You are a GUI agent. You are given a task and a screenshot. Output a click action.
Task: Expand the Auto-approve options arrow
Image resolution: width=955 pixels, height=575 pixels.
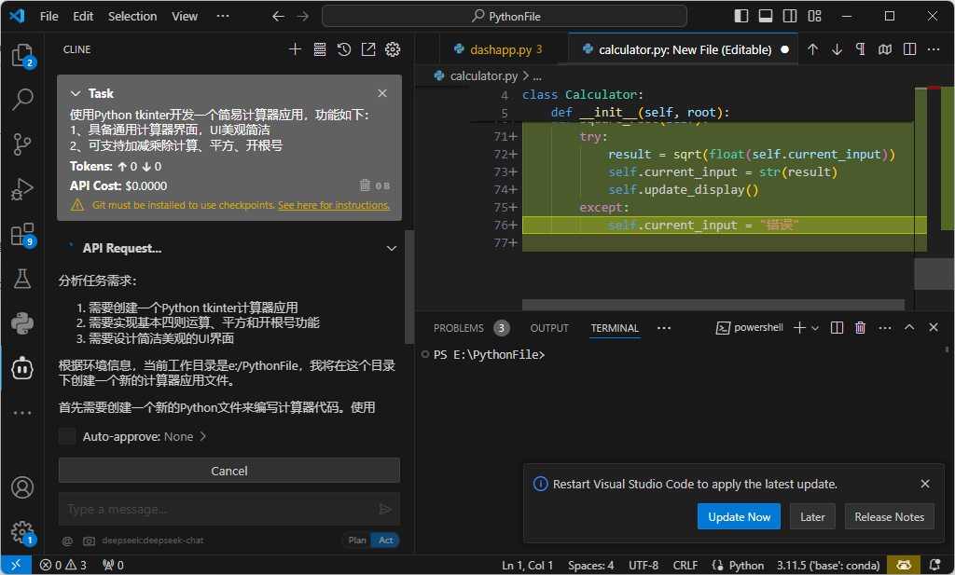[x=202, y=436]
